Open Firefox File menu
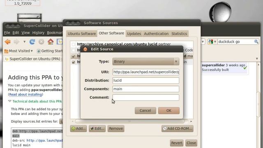Image resolution: width=263 pixels, height=148 pixels. (x=7, y=33)
